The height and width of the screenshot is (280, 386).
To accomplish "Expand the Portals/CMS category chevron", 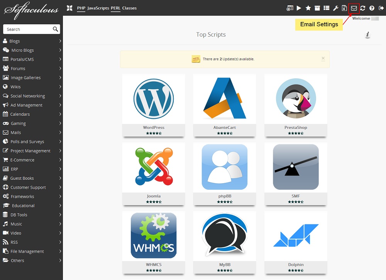I will pos(60,59).
